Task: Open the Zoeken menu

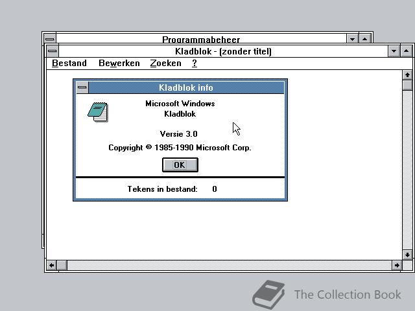Action: [166, 63]
